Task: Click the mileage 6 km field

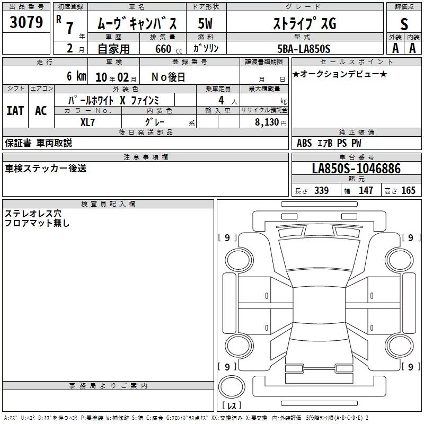Action: point(45,75)
